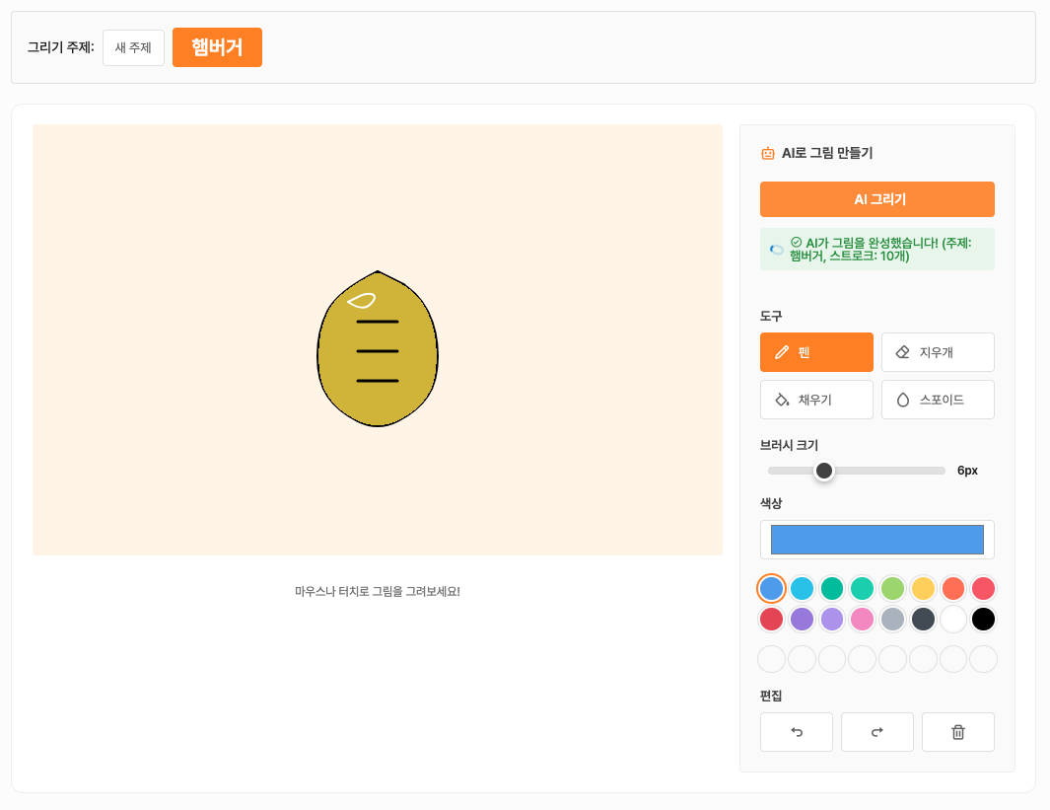The height and width of the screenshot is (810, 1050).
Task: Click the 새 주제 button
Action: pyautogui.click(x=133, y=47)
